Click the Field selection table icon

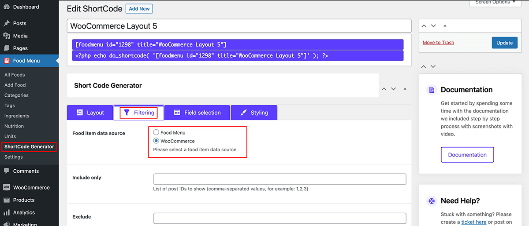coord(177,113)
